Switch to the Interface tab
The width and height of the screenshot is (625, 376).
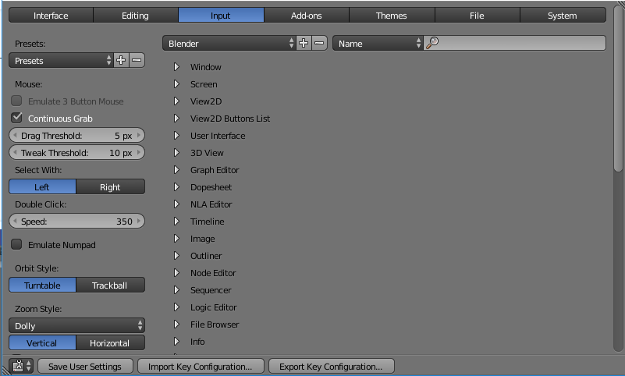pos(51,15)
